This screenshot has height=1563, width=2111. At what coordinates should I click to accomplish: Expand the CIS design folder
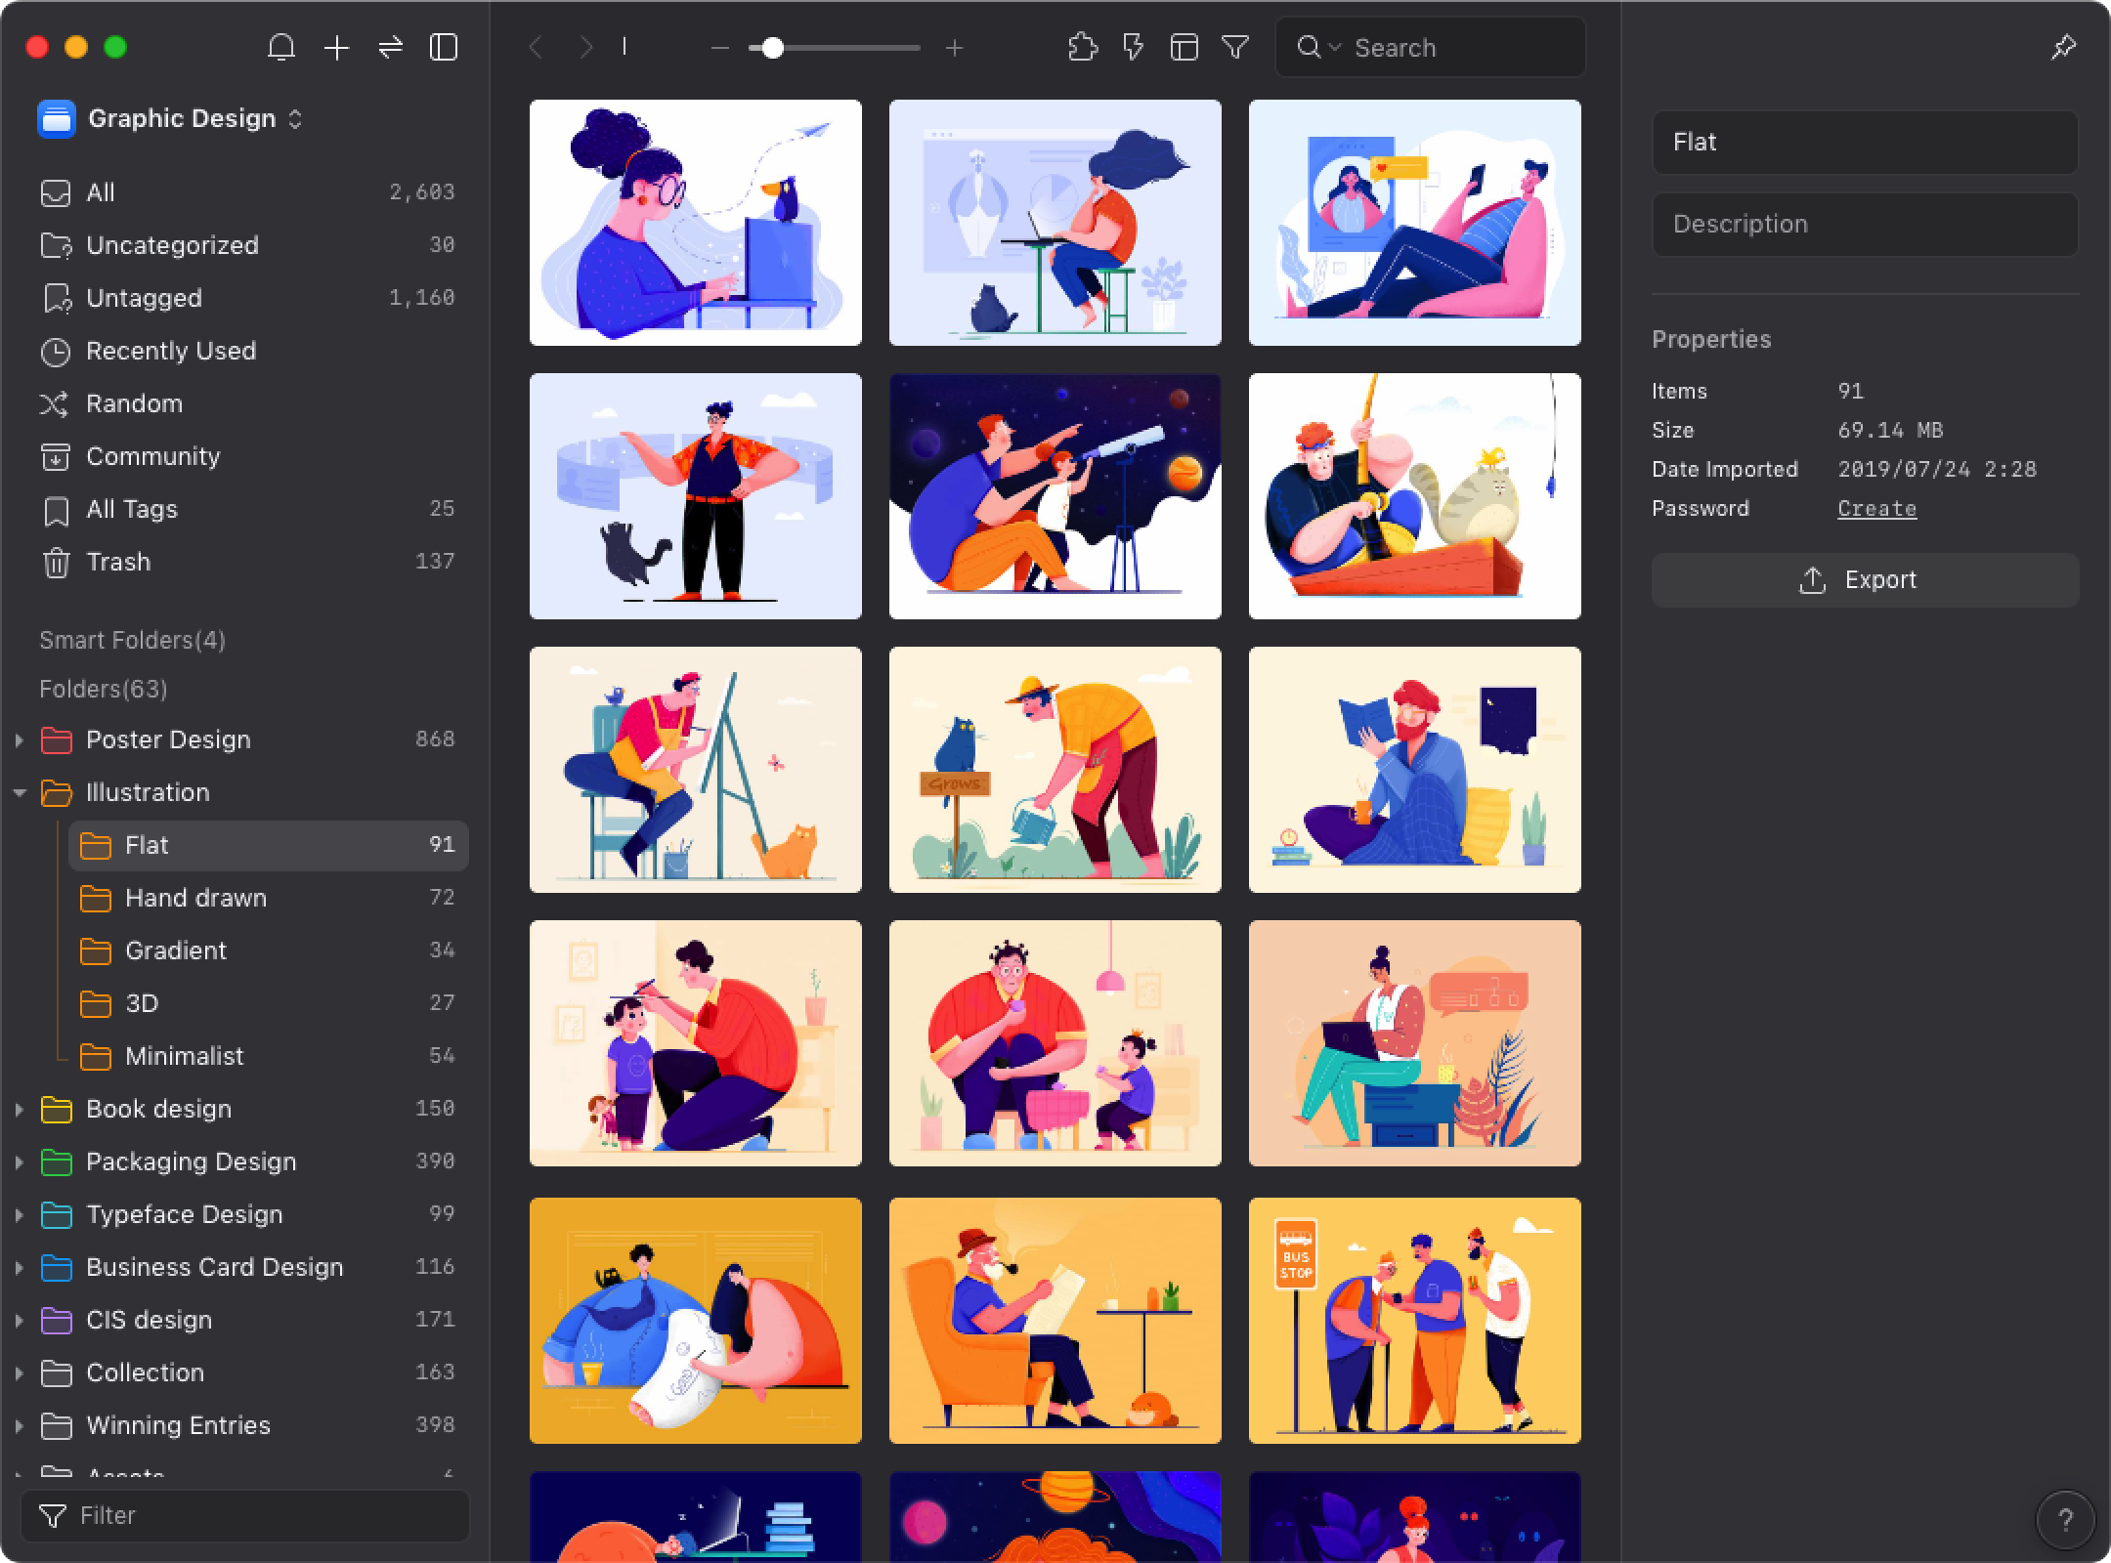(19, 1320)
